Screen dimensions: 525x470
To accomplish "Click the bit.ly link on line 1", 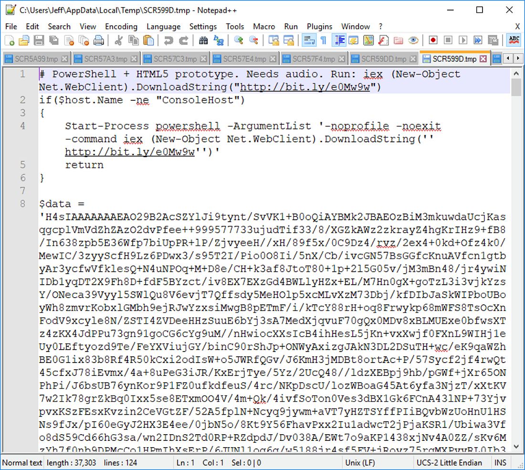I will [304, 87].
